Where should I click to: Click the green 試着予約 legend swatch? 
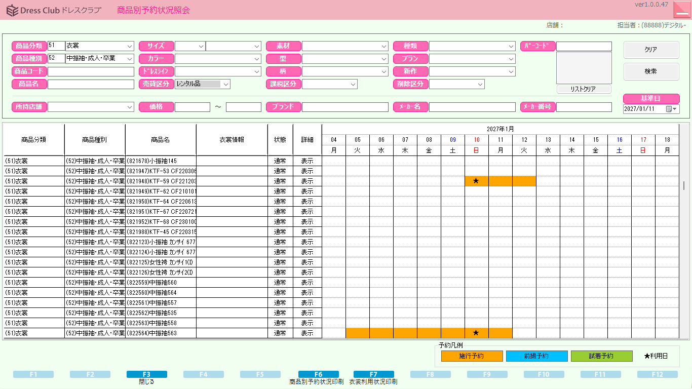tap(601, 356)
